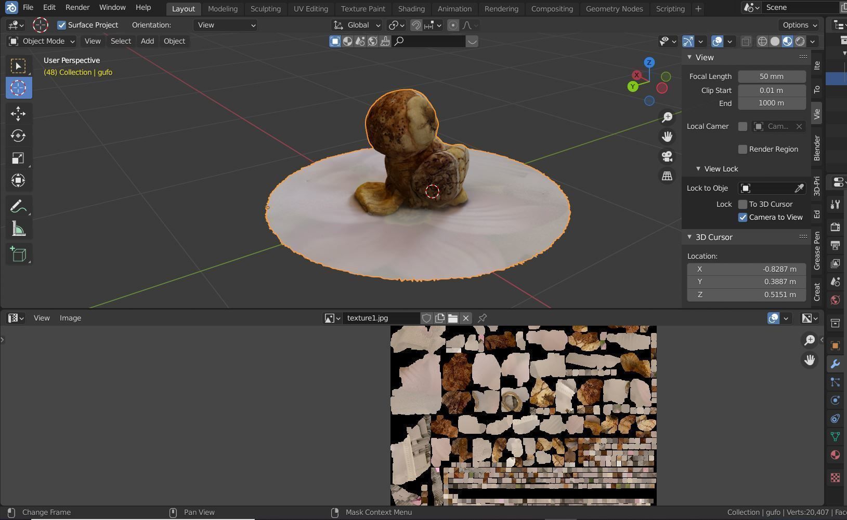Image resolution: width=847 pixels, height=520 pixels.
Task: Unlink texture1.jpg with the X button
Action: [x=466, y=318]
